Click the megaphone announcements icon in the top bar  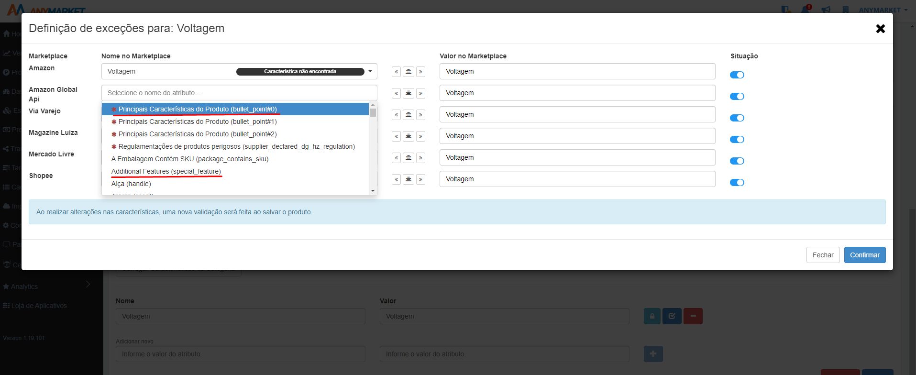pyautogui.click(x=826, y=10)
